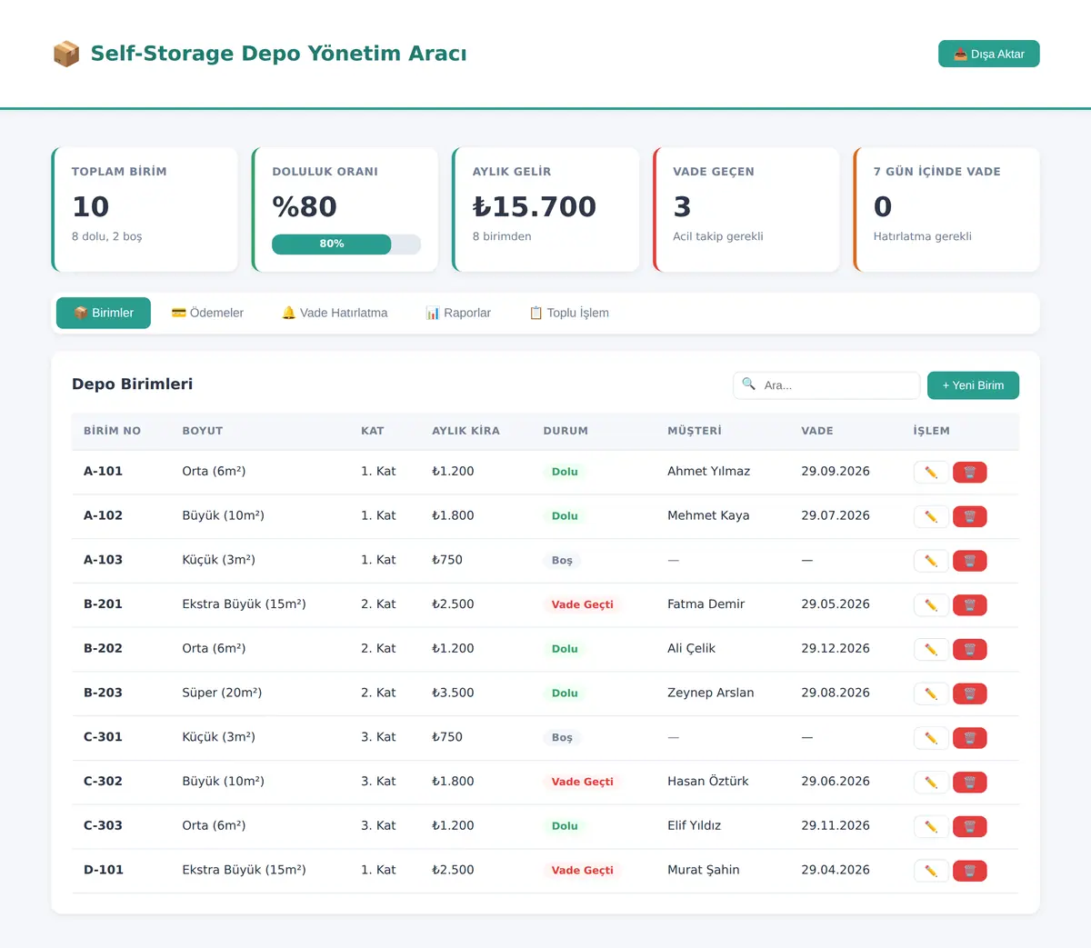Edit unit D-101 row
This screenshot has height=948, width=1091.
[931, 871]
